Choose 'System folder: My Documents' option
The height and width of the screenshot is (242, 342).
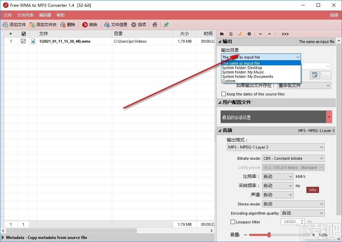(261, 76)
